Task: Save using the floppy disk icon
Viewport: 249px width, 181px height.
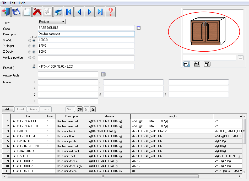Action: (16, 12)
